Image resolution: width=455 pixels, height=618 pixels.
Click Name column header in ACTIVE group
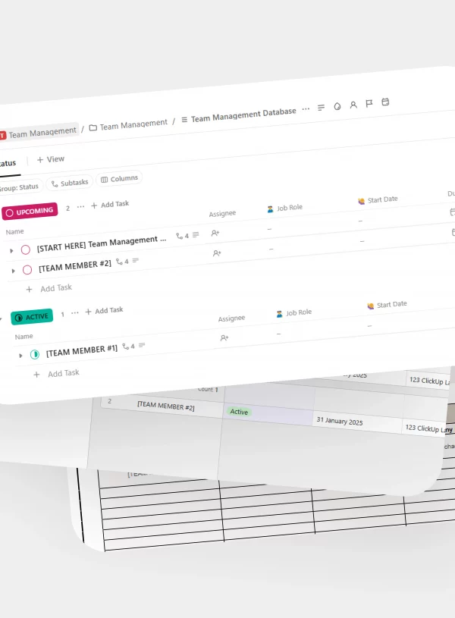coord(24,337)
